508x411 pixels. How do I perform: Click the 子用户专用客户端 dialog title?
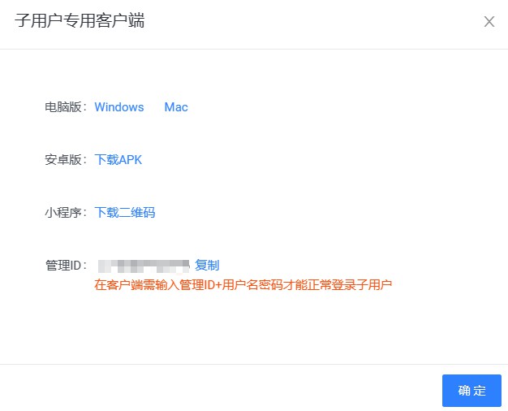point(80,22)
